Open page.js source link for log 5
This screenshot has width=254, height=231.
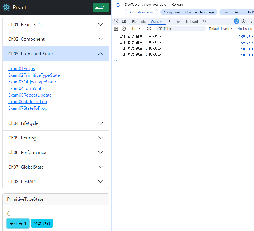[246, 48]
